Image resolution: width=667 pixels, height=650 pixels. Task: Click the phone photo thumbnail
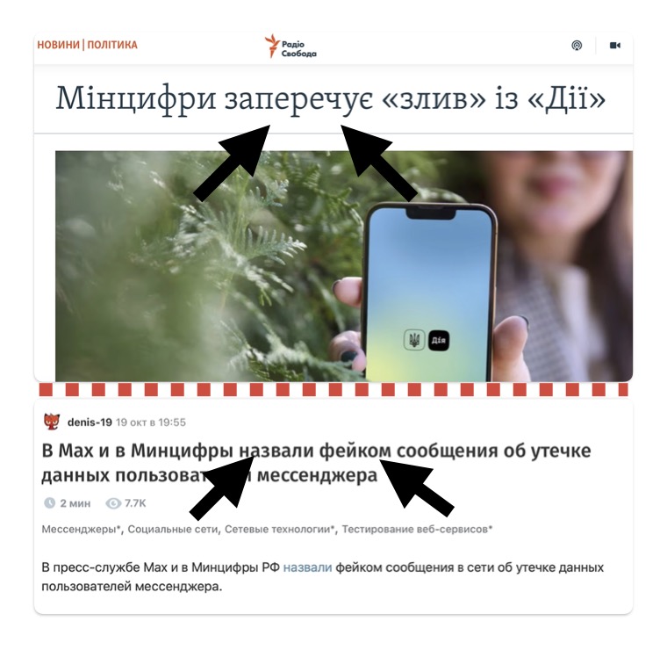click(x=344, y=266)
